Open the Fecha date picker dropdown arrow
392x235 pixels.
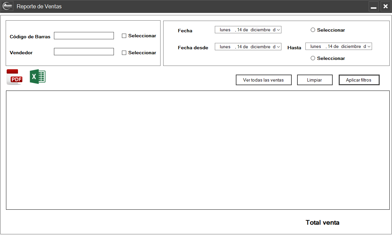(278, 30)
